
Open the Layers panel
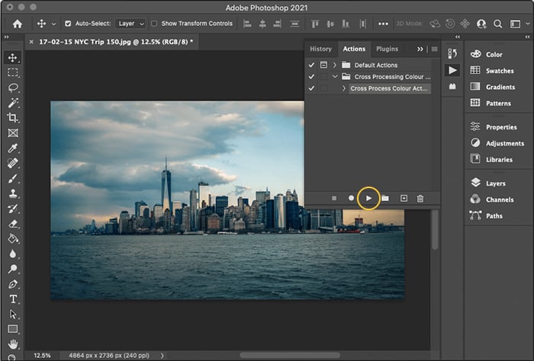(495, 183)
